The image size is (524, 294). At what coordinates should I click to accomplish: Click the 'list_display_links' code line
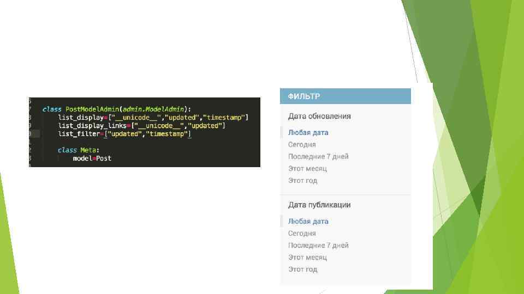tap(142, 126)
